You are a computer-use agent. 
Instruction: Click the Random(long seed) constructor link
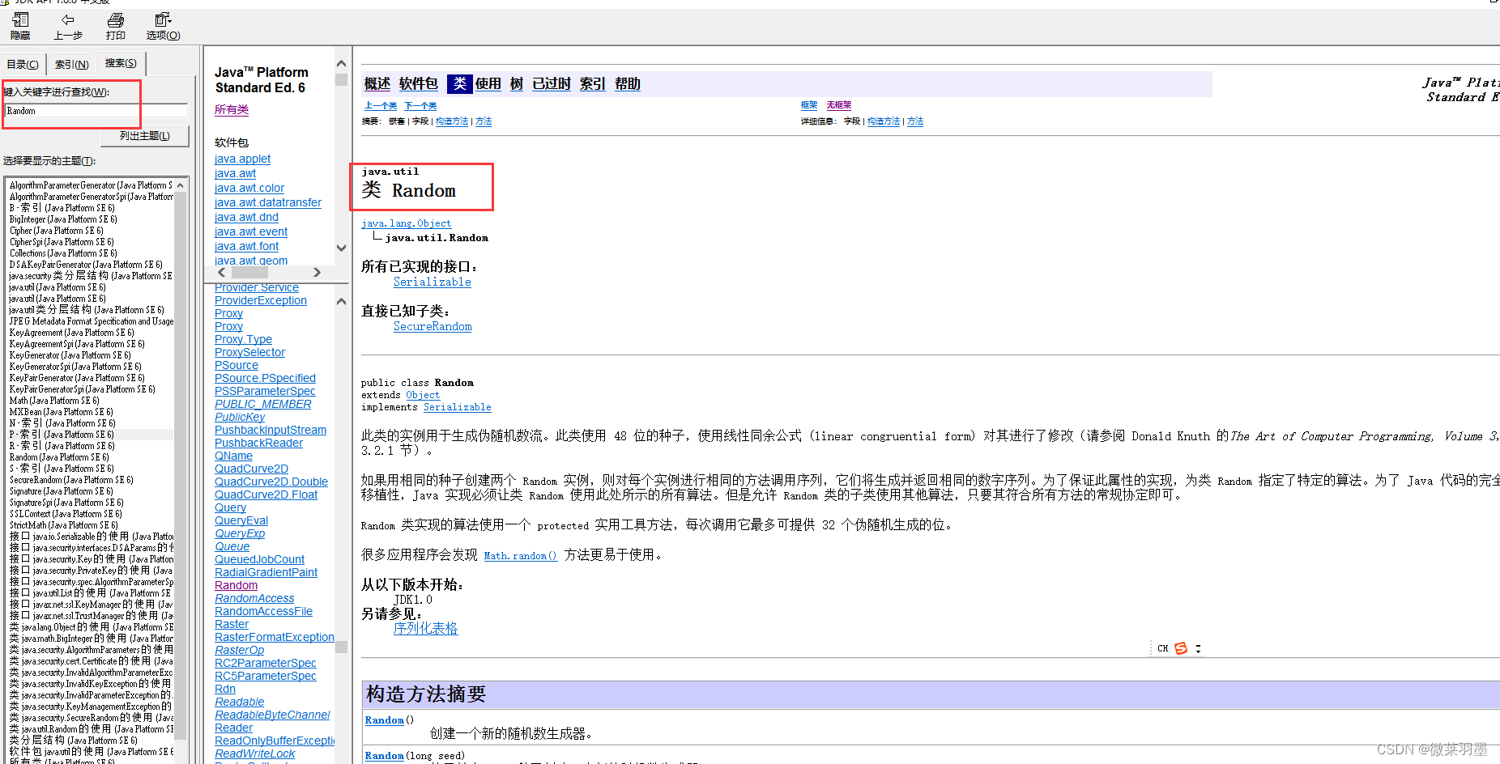[x=385, y=756]
